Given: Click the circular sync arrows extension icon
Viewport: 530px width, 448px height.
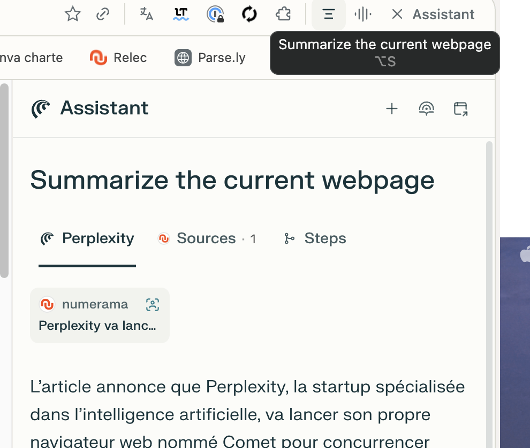Looking at the screenshot, I should tap(249, 14).
